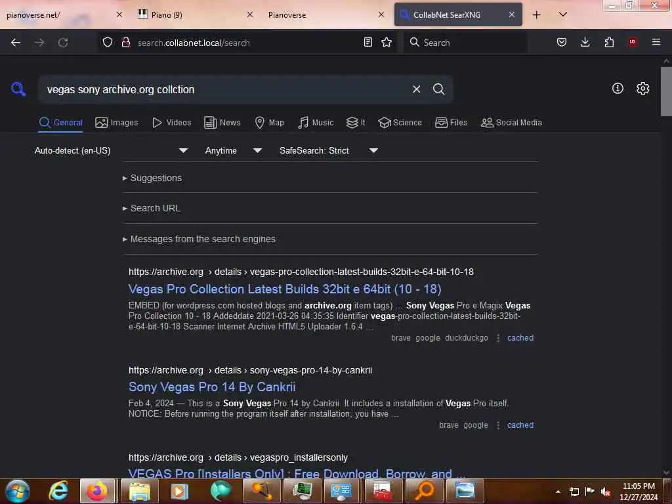This screenshot has width=672, height=504.
Task: Open the orange magnifier taskbar app
Action: pos(425,491)
